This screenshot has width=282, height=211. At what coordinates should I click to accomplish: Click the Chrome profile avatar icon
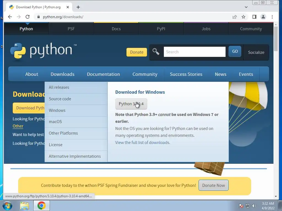263,17
